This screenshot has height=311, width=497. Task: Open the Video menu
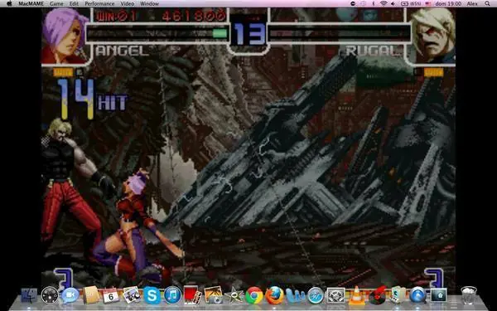pyautogui.click(x=127, y=4)
